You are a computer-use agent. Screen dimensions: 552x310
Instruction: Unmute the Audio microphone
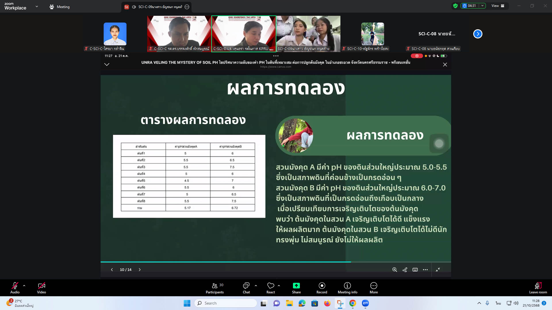tap(15, 286)
